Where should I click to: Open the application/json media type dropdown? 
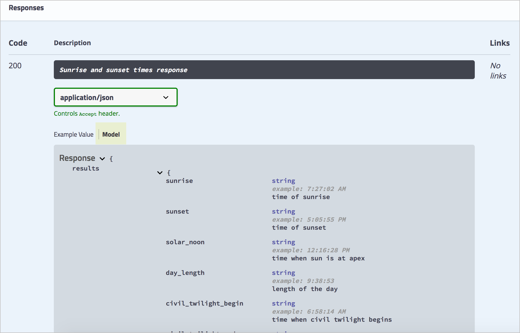point(115,97)
